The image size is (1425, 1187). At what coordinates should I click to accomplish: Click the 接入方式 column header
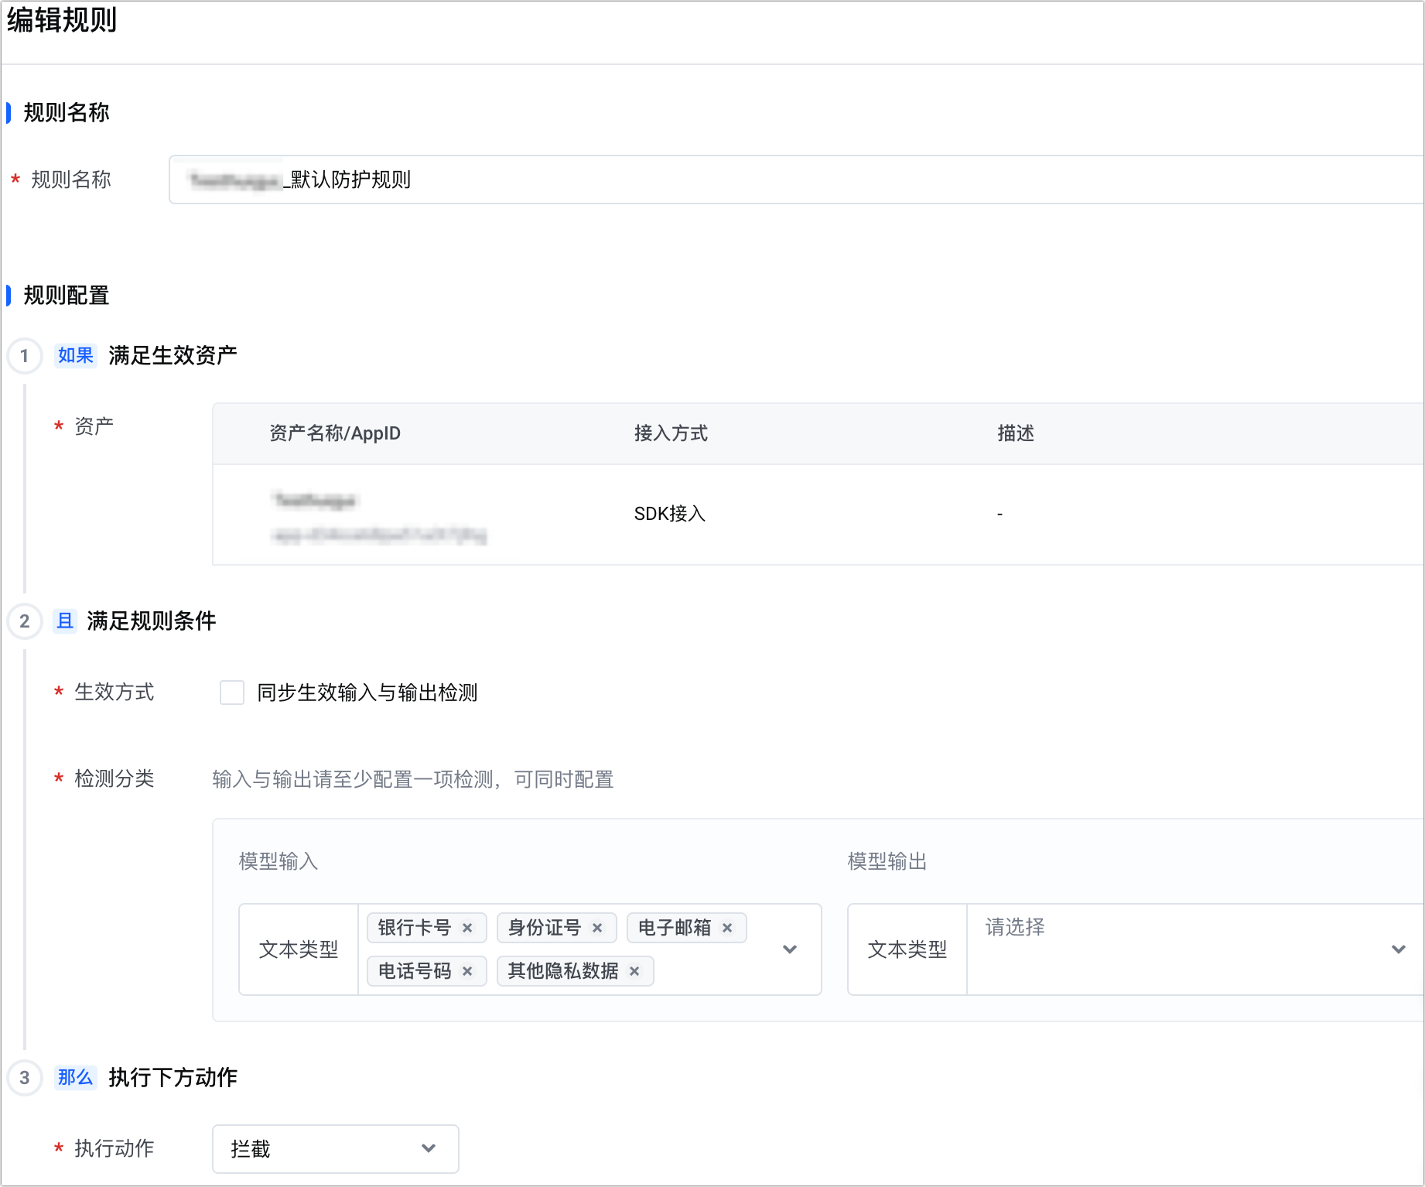[x=671, y=433]
